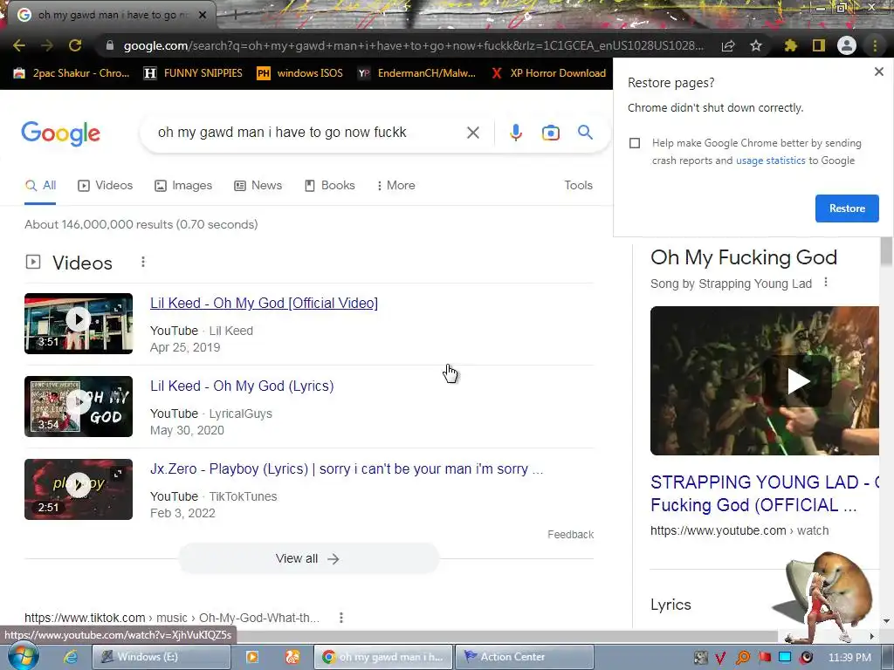Viewport: 894px width, 670px height.
Task: Open options for tiktok.com result
Action: tap(341, 618)
